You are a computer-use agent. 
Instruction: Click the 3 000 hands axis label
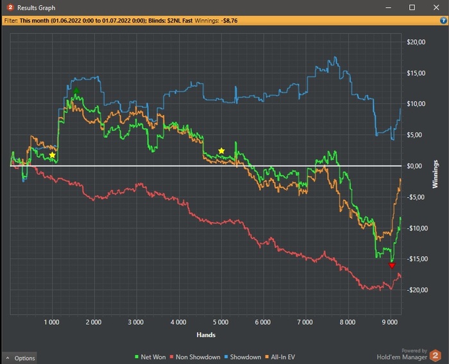tap(136, 322)
